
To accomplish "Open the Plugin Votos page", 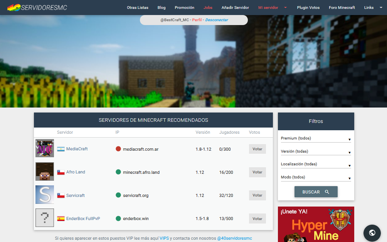I will coord(308,8).
